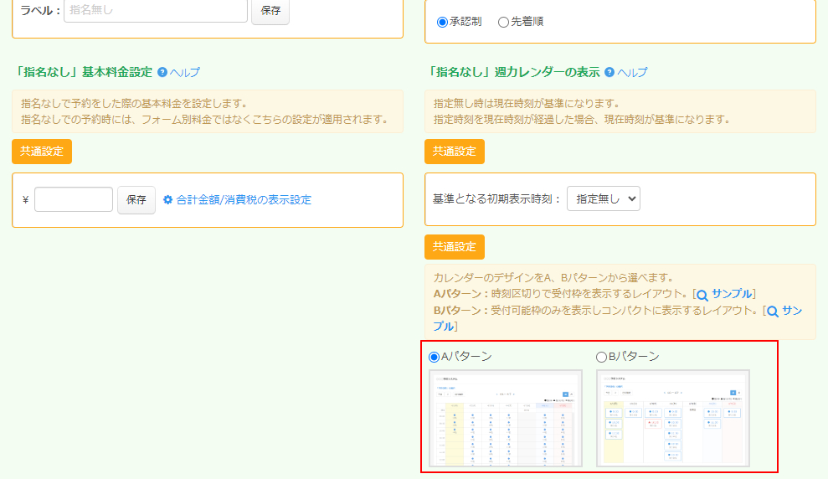The image size is (828, 479).
Task: Click the help question-mark icon beside 基本料金設定
Action: (x=162, y=72)
